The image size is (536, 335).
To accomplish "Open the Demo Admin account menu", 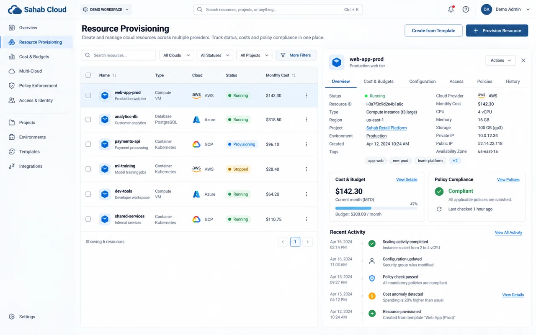I will point(505,9).
